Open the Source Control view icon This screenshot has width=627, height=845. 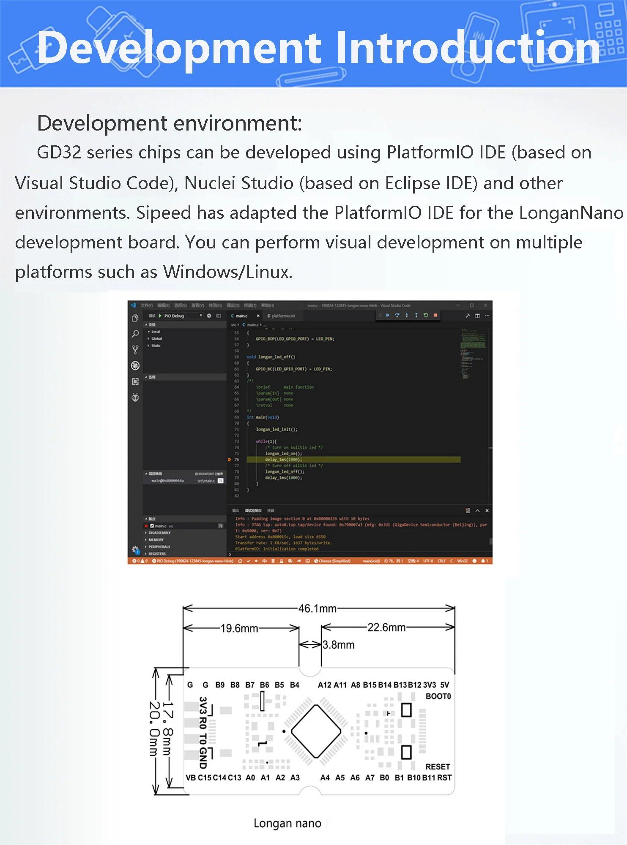click(x=135, y=349)
